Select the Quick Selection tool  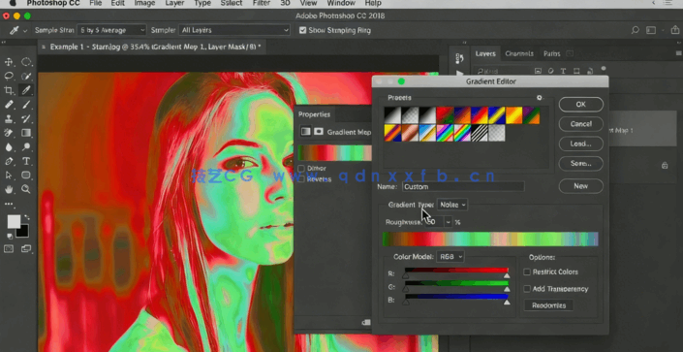[26, 77]
